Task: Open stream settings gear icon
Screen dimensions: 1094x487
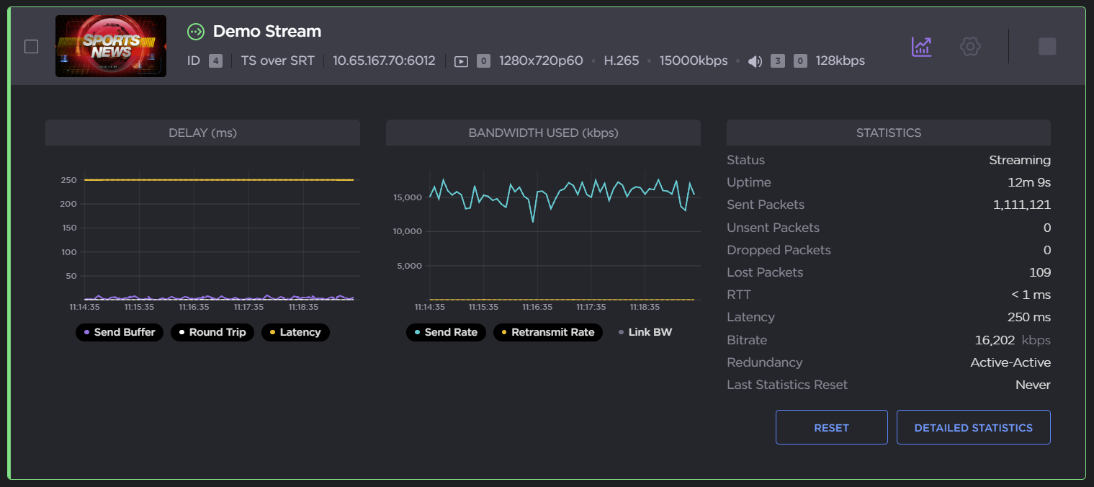Action: point(970,47)
